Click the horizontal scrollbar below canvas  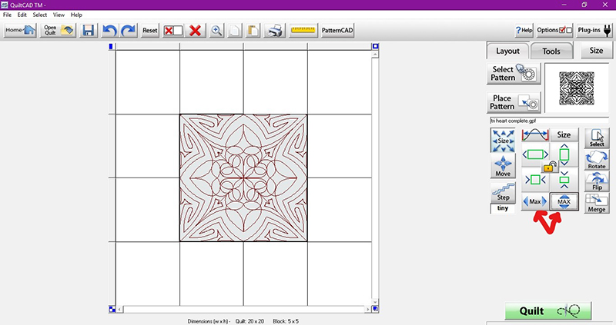(x=243, y=309)
